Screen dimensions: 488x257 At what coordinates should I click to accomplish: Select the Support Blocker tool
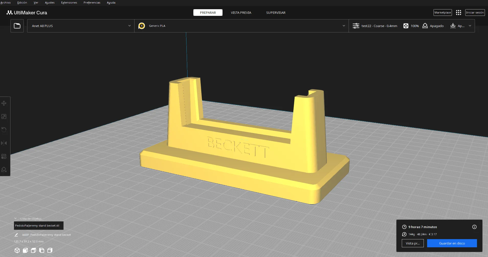coord(4,170)
